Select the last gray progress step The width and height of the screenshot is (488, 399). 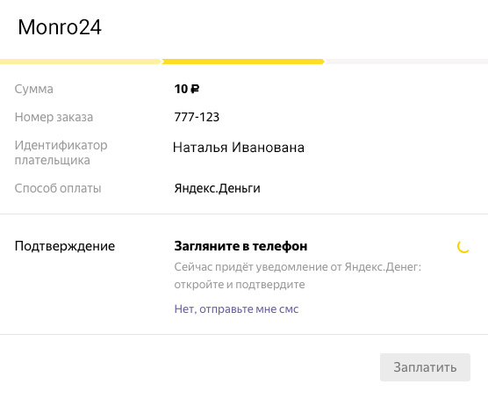[406, 62]
